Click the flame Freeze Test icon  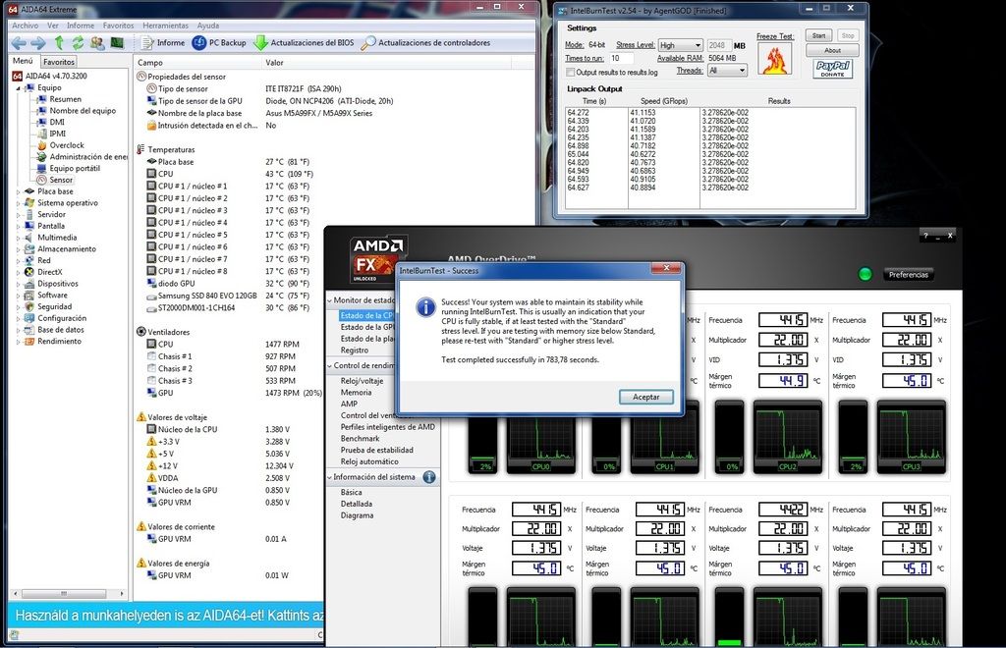click(x=774, y=60)
